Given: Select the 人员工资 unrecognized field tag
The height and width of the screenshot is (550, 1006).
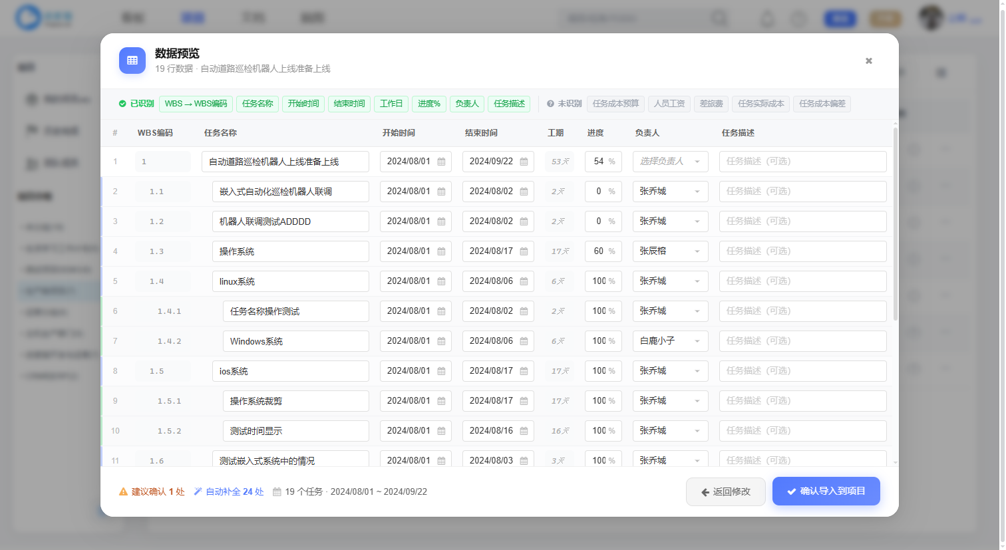Looking at the screenshot, I should pos(669,104).
